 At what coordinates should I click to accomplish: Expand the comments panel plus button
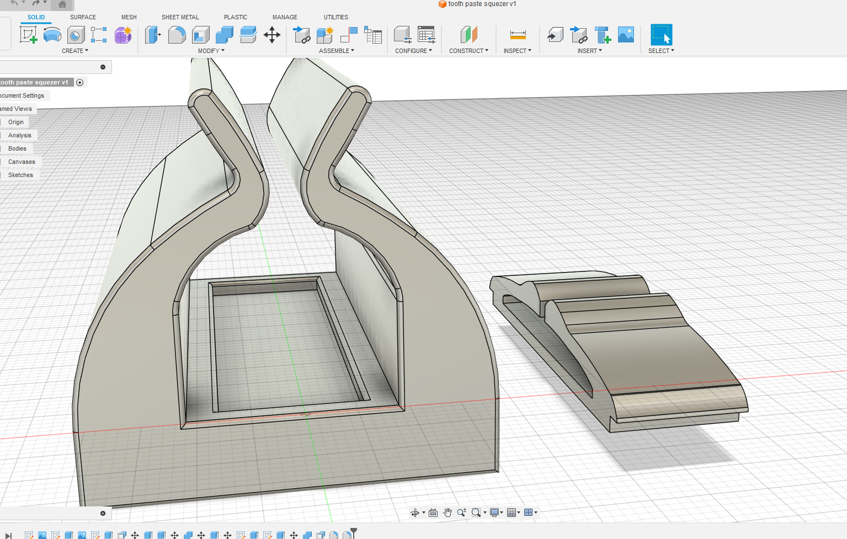coord(103,513)
